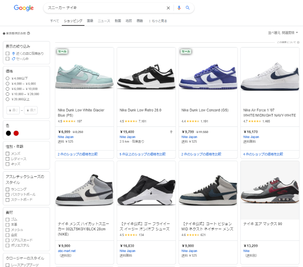Image resolution: width=303 pixels, height=267 pixels.
Task: Click the minimum price input field
Action: (x=13, y=110)
